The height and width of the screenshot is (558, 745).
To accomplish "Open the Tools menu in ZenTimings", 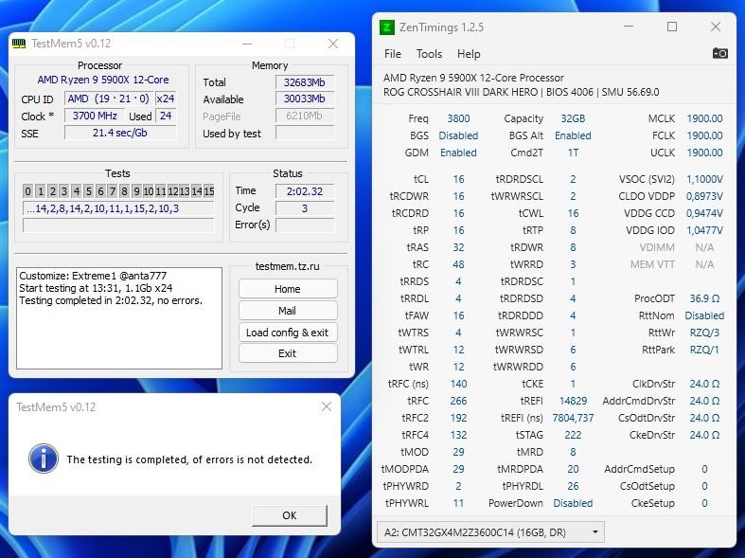I will (429, 54).
